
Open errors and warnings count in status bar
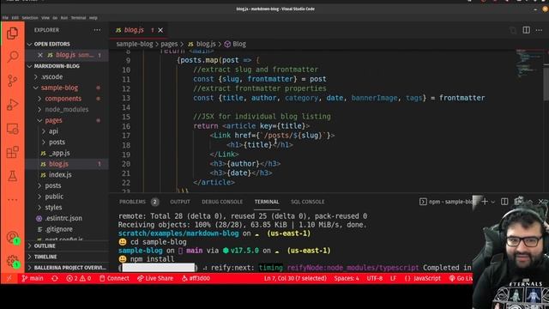(79, 278)
